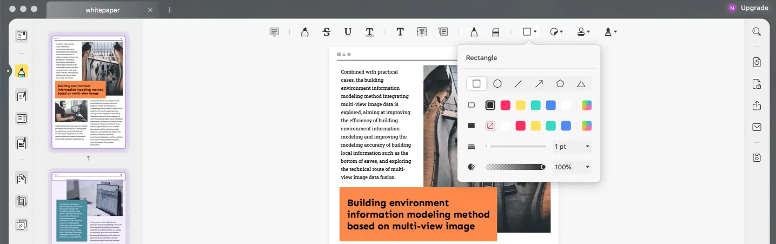Viewport: 776px width, 244px height.
Task: Pick white fill color swatch
Action: (506, 126)
